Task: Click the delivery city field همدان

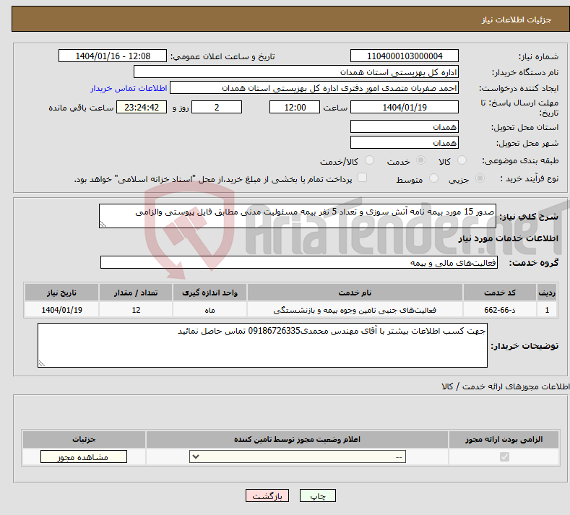Action: 405,142
